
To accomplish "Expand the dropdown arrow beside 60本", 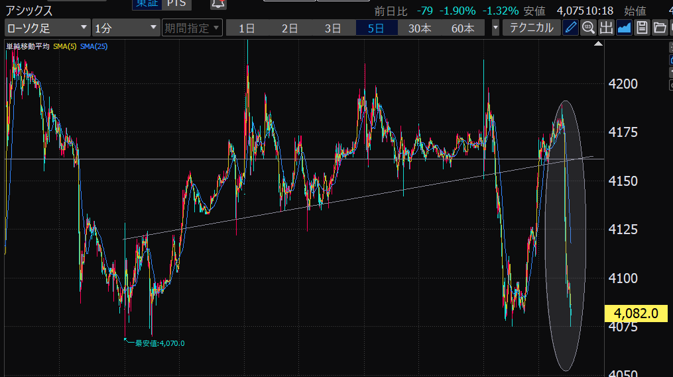I will (x=496, y=28).
